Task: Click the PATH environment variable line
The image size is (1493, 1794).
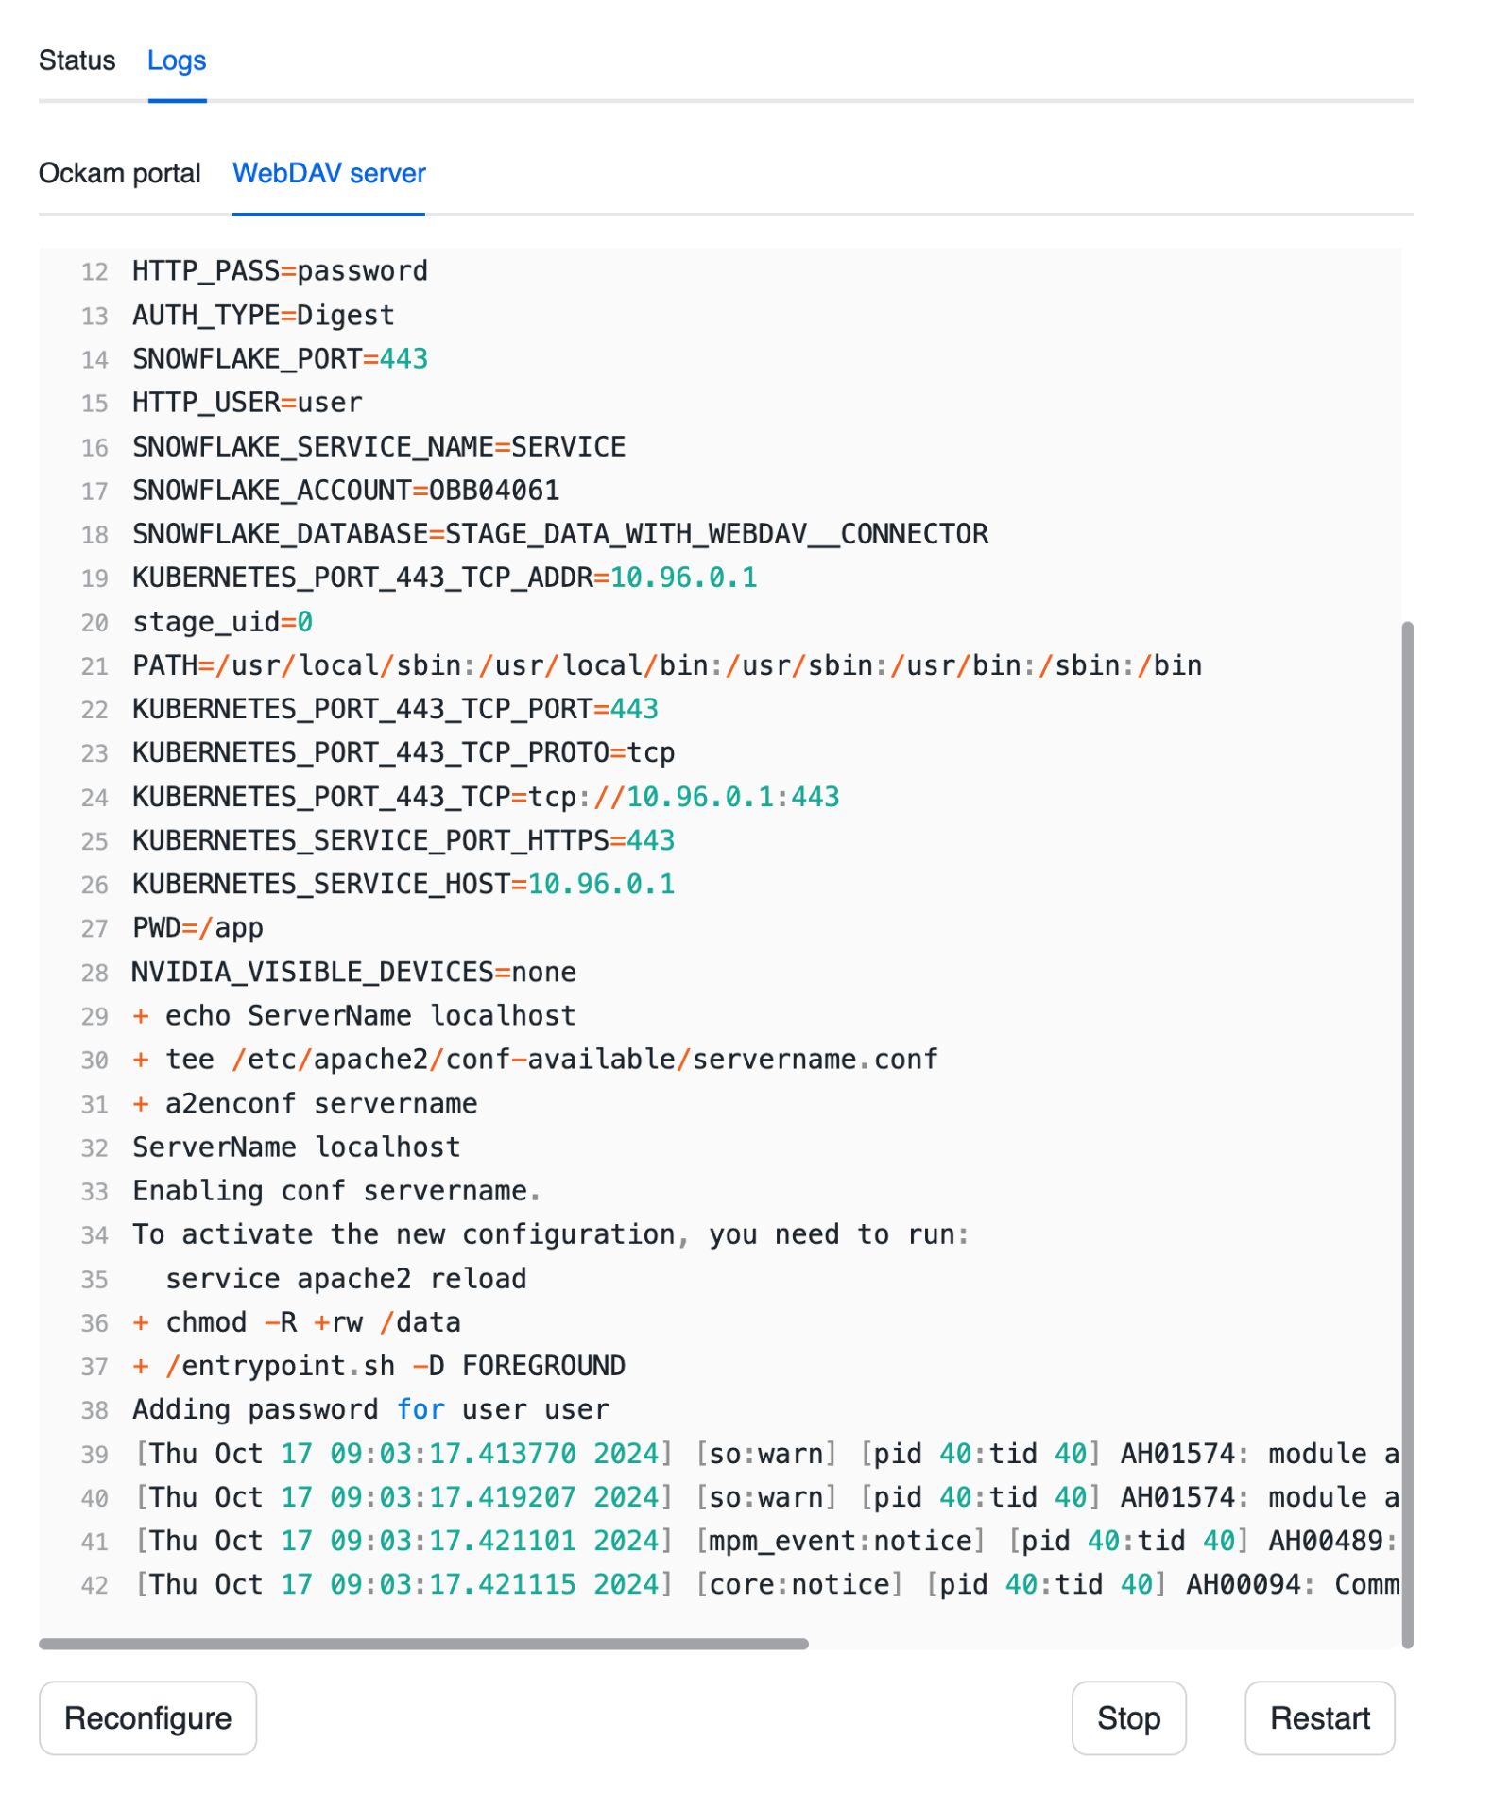Action: pos(666,665)
